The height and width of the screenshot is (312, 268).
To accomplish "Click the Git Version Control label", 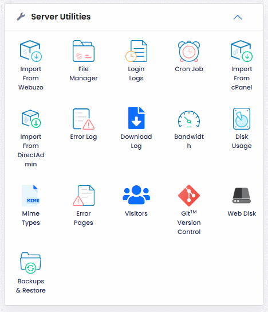I will [x=189, y=223].
